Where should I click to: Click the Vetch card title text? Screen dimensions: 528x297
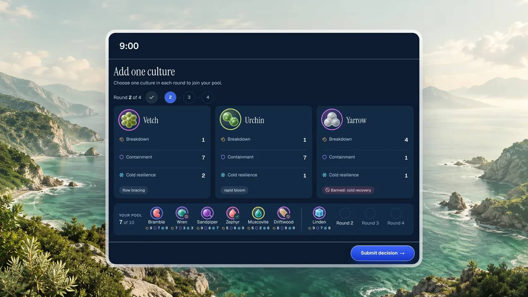coord(151,120)
